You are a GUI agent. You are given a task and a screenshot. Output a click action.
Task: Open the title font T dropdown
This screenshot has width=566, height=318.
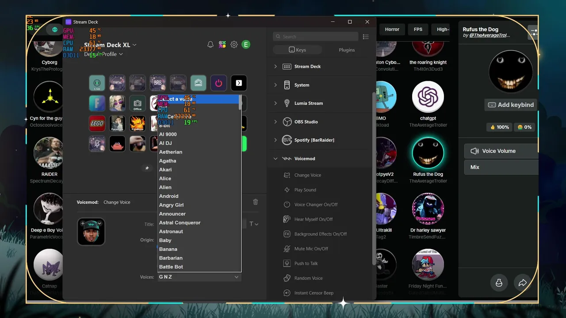(x=254, y=224)
